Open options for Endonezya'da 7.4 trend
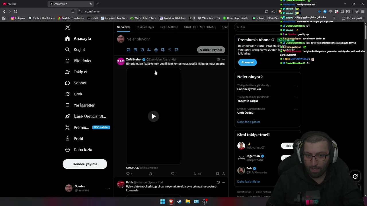This screenshot has width=367, height=206. 296,86
